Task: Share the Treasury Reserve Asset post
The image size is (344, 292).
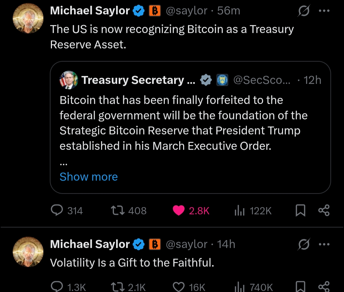Action: (324, 211)
